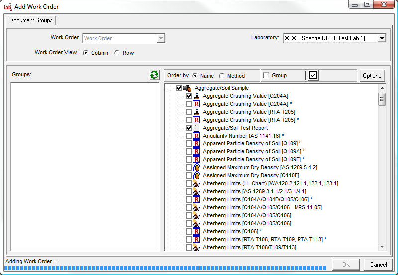Uncheck Aggregate Crushing Value [Q204A] checkbox
This screenshot has height=275, width=398.
pyautogui.click(x=189, y=96)
